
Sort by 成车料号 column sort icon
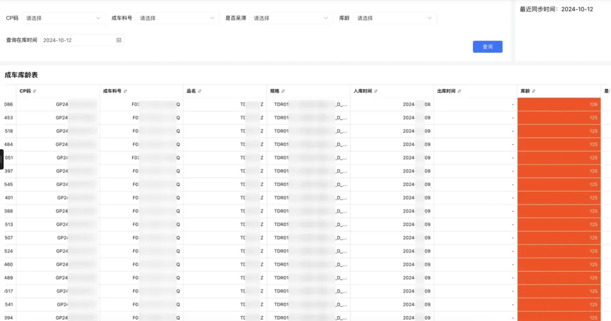pos(126,91)
